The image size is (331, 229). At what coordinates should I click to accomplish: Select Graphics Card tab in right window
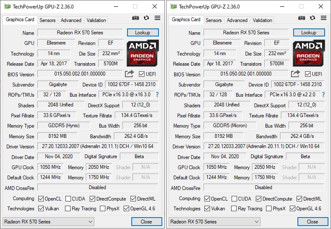pyautogui.click(x=186, y=20)
